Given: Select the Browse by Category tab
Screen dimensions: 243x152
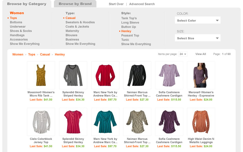Looking at the screenshot, I should tap(27, 4).
